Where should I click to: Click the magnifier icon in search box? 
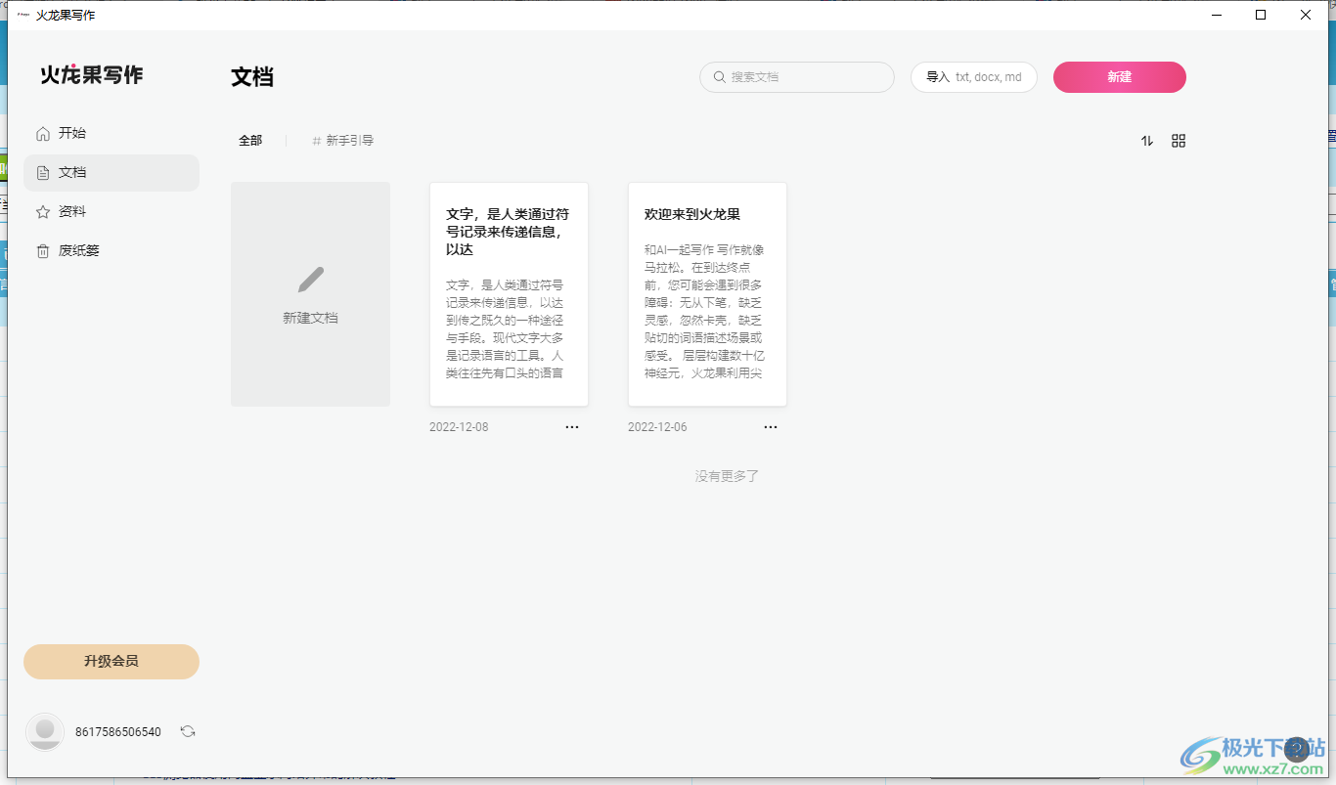click(x=720, y=77)
